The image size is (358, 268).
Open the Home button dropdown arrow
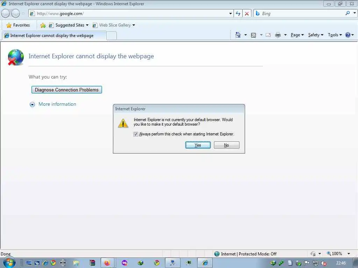(245, 35)
